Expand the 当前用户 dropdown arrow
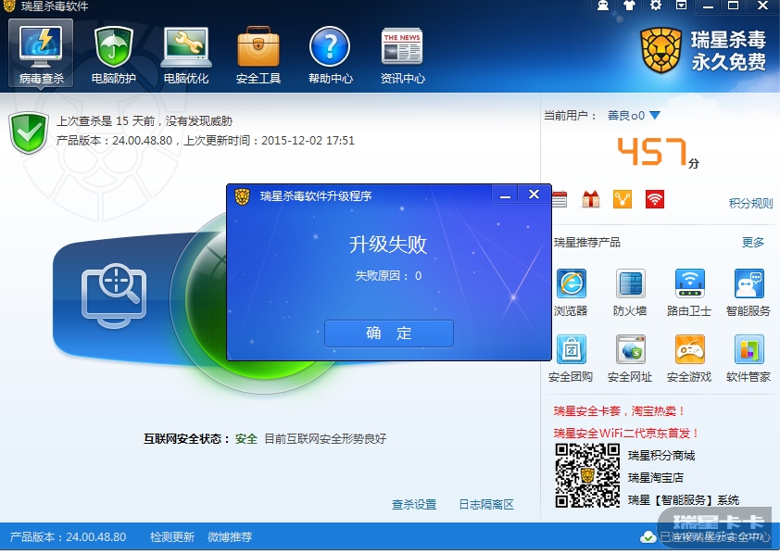 655,116
